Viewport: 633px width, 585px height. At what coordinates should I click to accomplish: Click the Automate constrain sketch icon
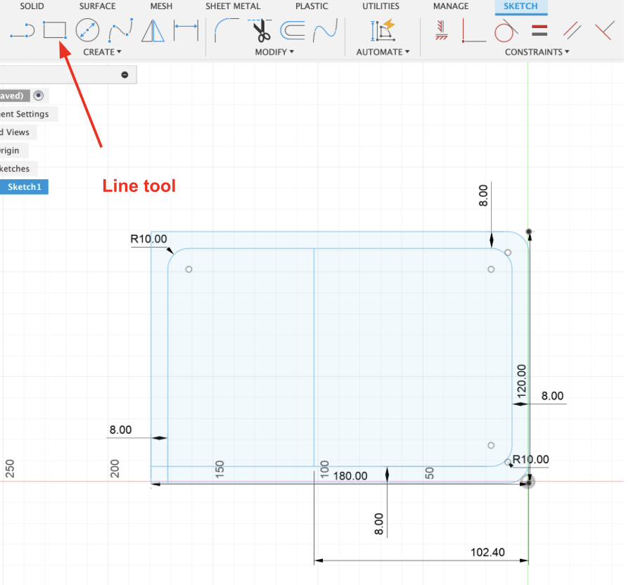tap(383, 30)
